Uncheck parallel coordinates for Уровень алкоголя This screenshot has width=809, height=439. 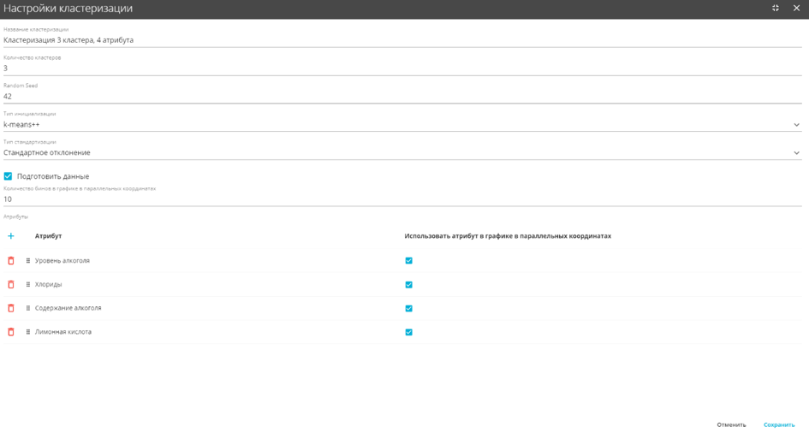coord(408,260)
